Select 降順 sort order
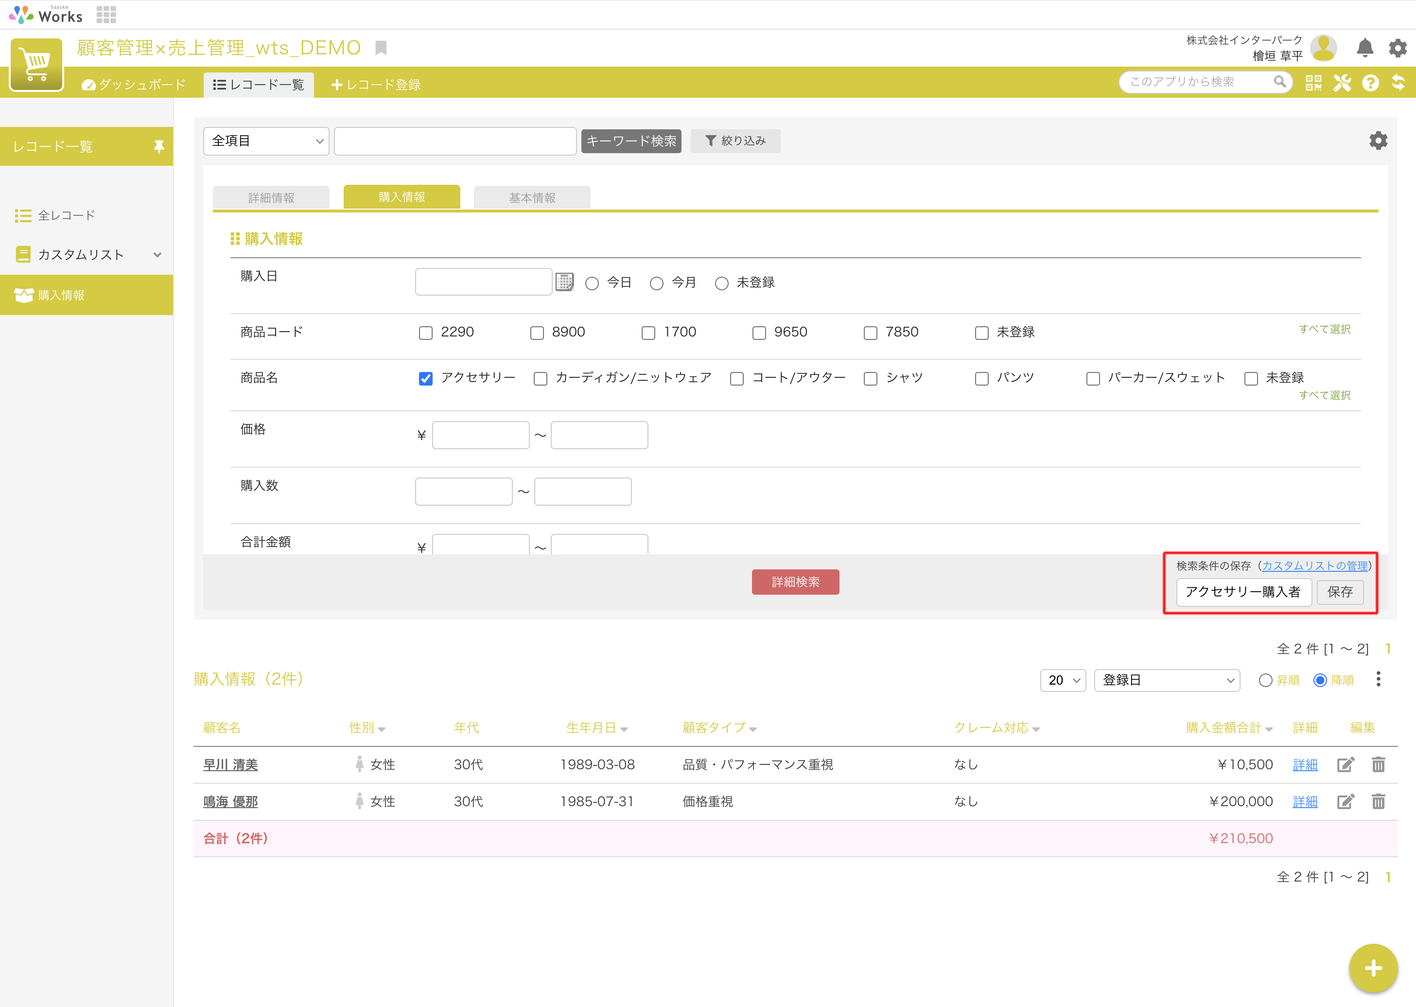1416x1007 pixels. click(1320, 680)
